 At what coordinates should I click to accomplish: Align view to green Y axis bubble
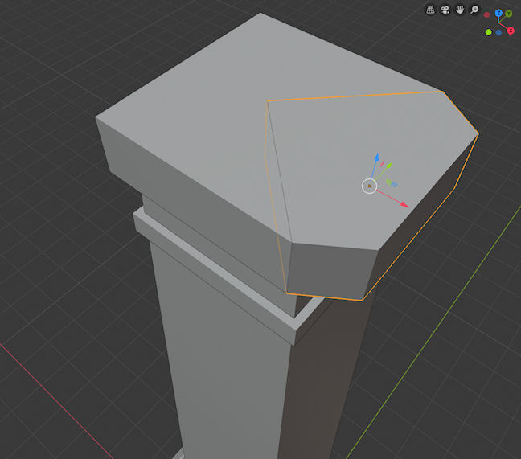(x=509, y=14)
